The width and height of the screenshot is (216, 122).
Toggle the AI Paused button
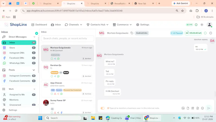click(177, 33)
